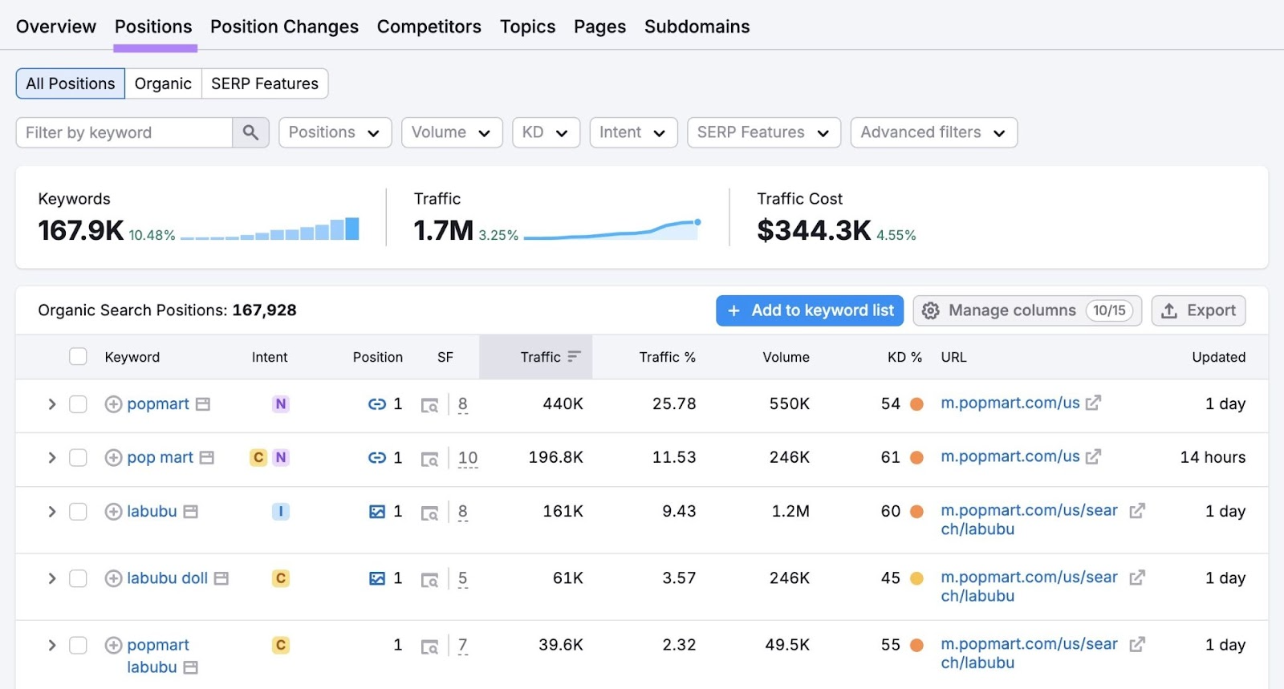The image size is (1284, 689).
Task: Open the SERP snapshot icon for labubu row
Action: 429,513
